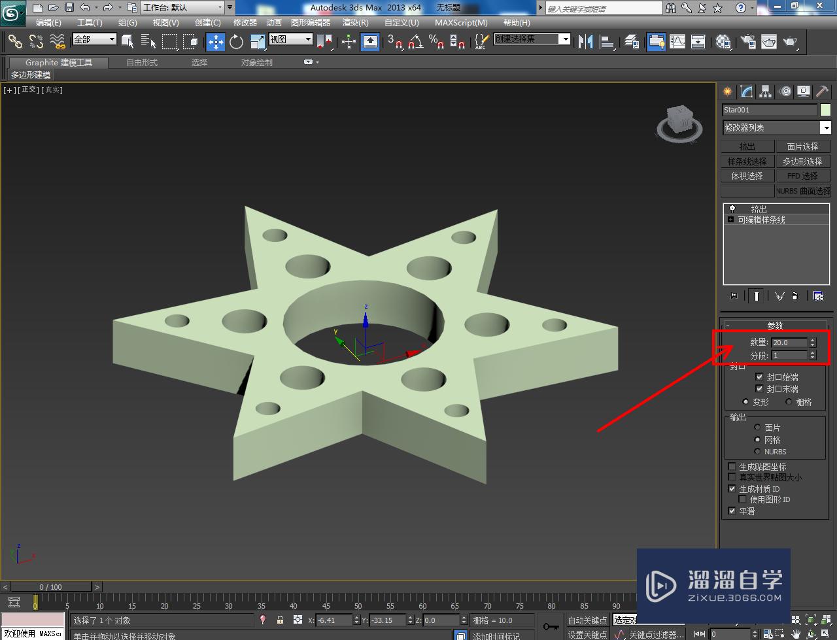Open the MAXScript(M) menu
Image resolution: width=837 pixels, height=640 pixels.
click(x=461, y=23)
